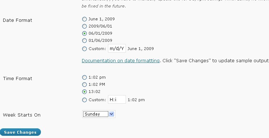Click the 1:02 pm custom sample output

point(136,100)
